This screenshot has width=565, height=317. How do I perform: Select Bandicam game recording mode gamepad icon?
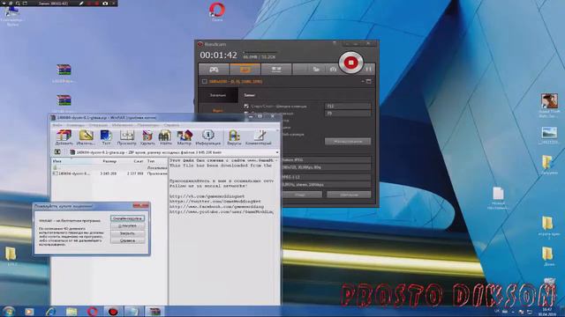tap(214, 69)
